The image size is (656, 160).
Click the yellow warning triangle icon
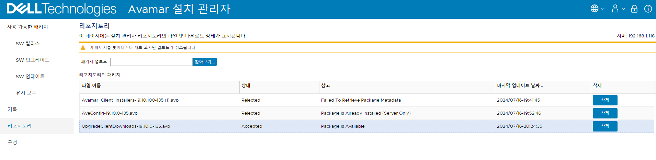click(x=83, y=48)
